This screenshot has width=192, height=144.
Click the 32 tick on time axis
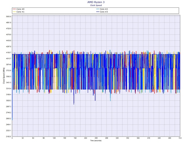[23, 138]
